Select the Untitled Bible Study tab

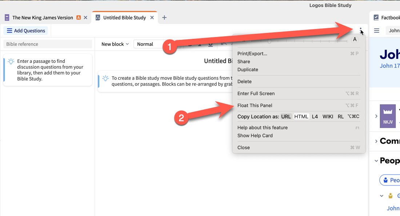[124, 17]
